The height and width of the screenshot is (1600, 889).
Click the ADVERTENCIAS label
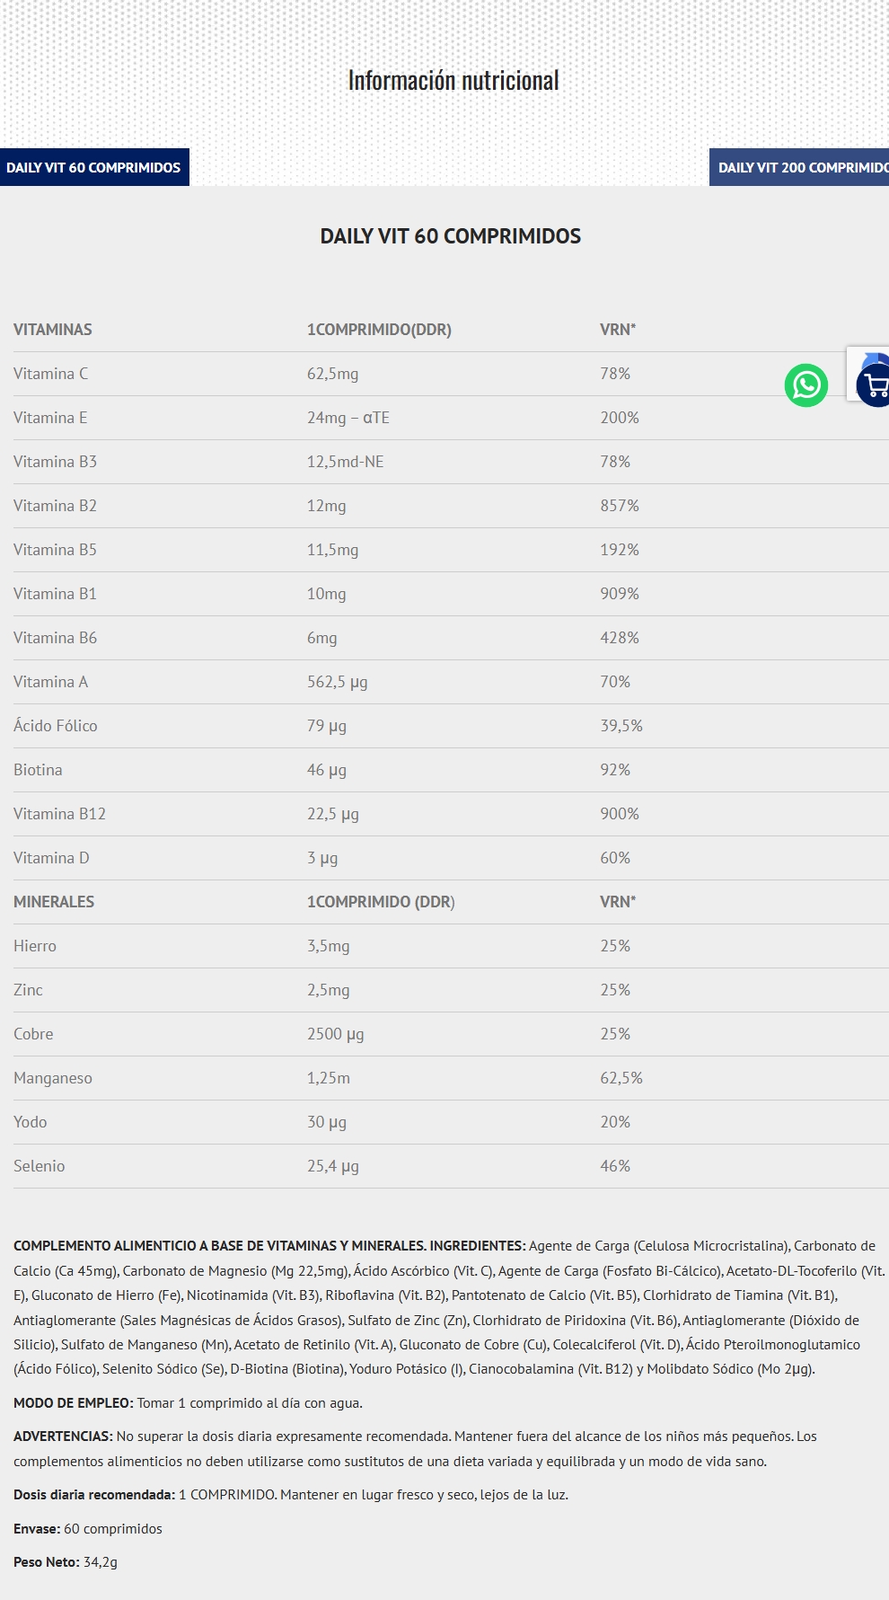pos(63,1436)
